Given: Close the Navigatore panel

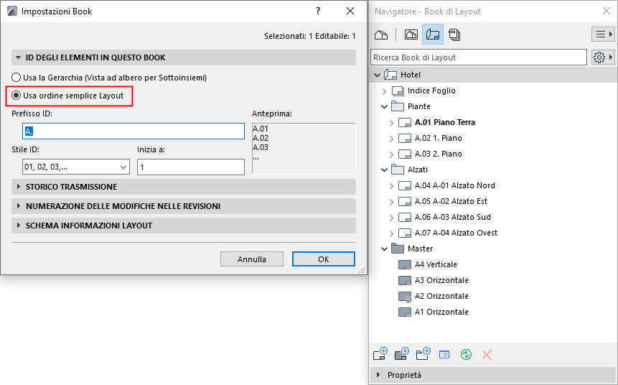Looking at the screenshot, I should point(607,11).
